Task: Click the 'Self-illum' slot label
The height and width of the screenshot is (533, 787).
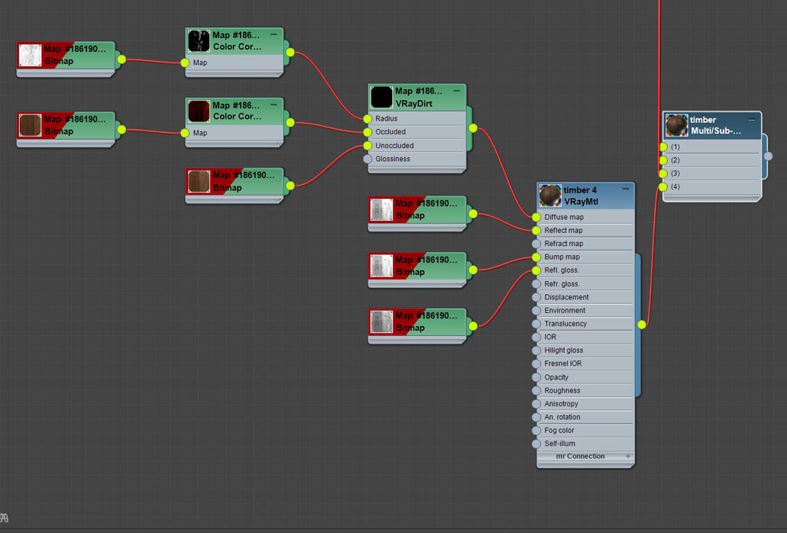Action: [x=559, y=443]
